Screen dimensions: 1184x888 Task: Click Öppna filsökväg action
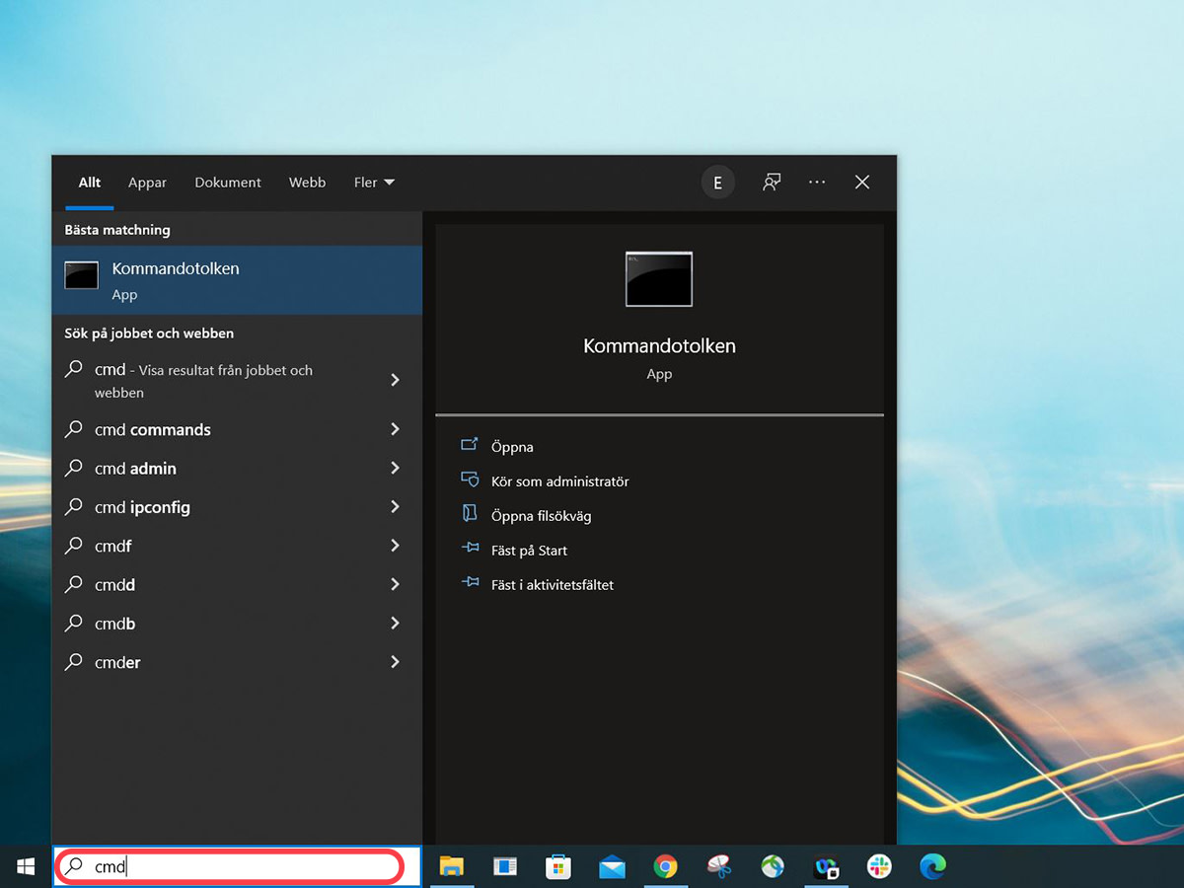click(541, 516)
